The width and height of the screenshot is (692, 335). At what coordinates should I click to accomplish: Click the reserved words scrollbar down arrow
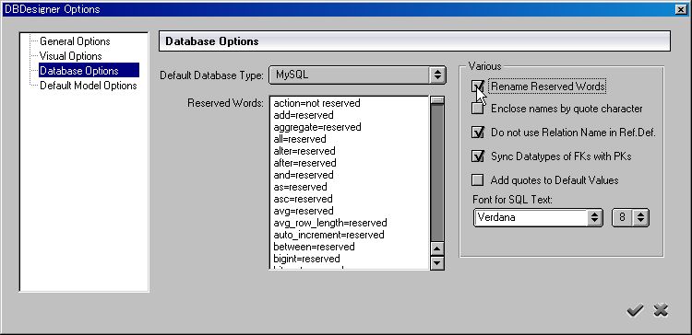pos(437,263)
